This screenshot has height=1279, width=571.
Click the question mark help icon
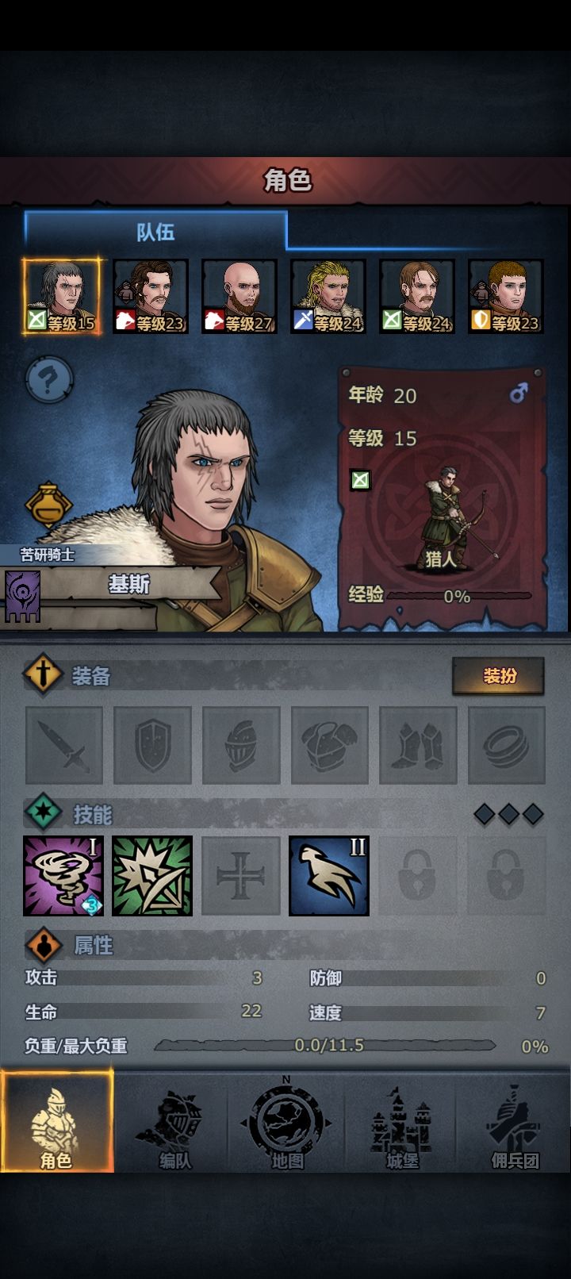(48, 381)
